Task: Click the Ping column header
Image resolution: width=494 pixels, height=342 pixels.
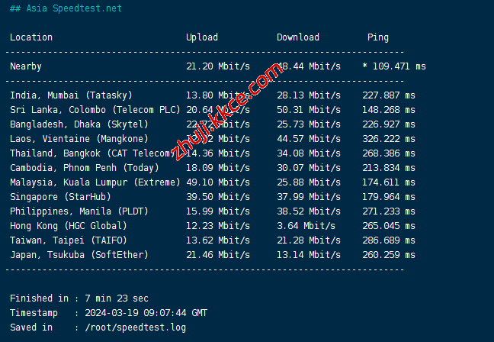Action: pos(377,37)
